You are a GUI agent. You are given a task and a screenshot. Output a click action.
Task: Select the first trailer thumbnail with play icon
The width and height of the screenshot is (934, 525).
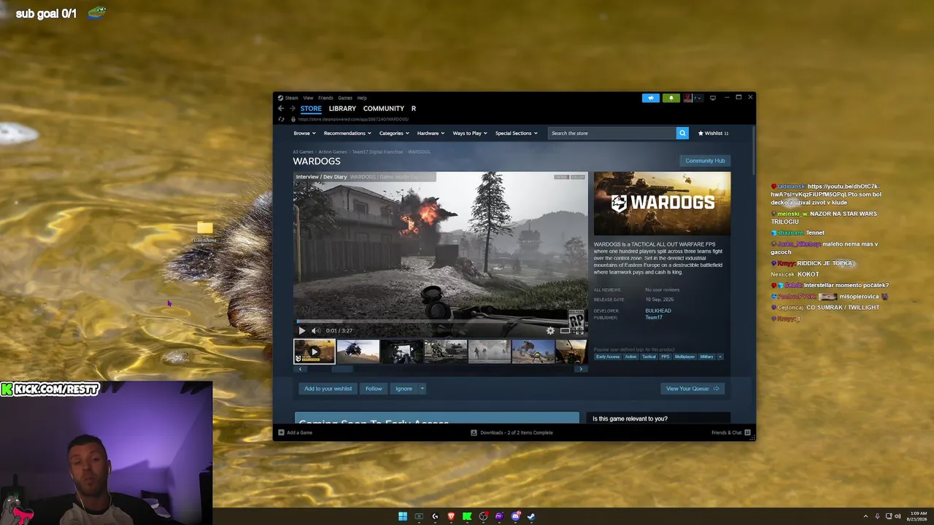314,351
